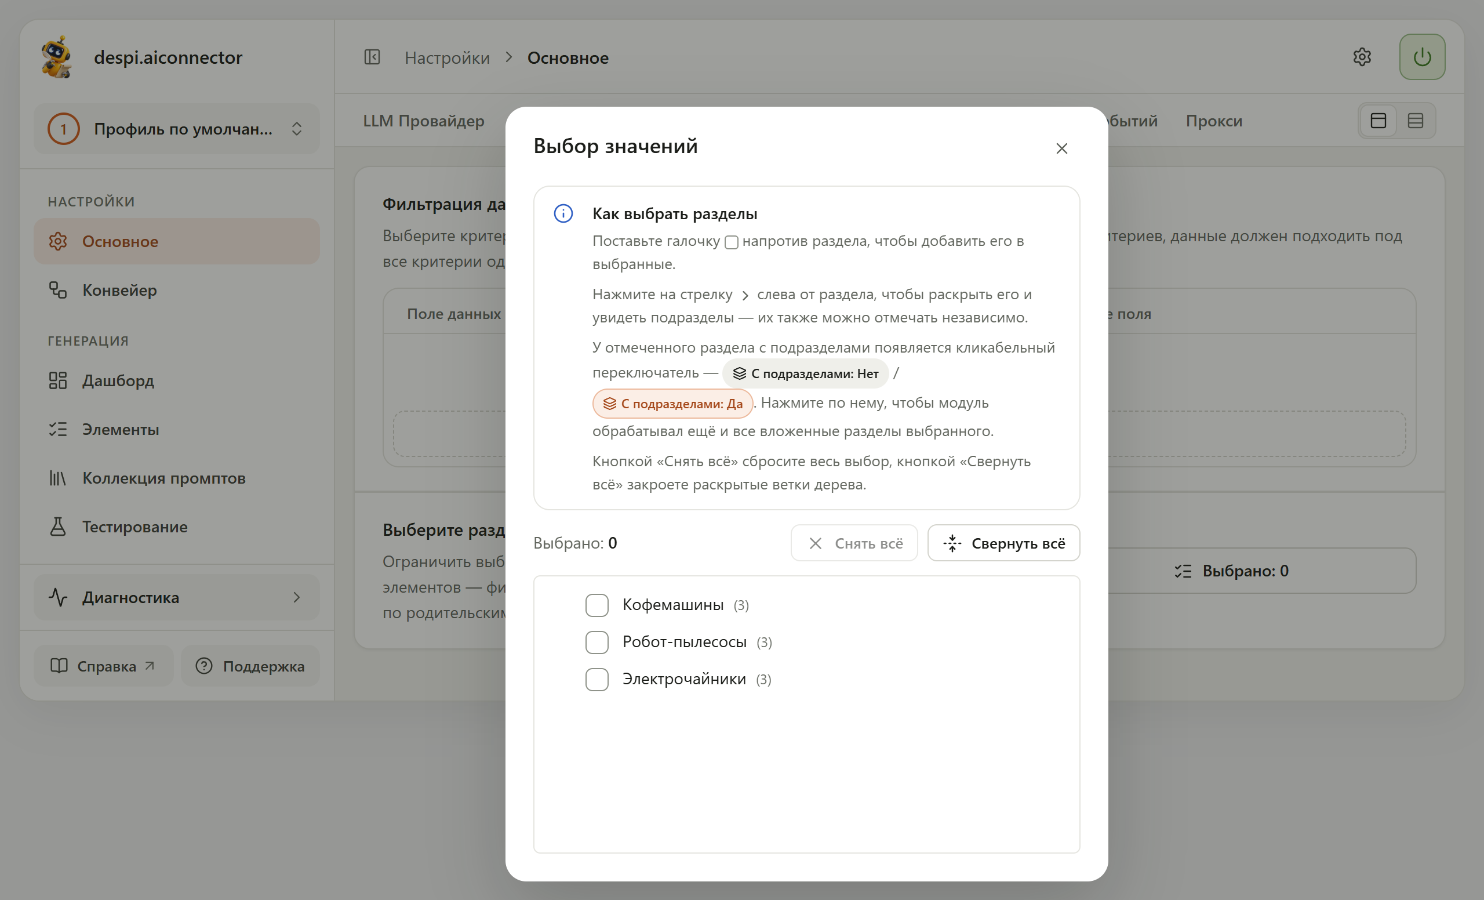
Task: Click Снять всё button
Action: (853, 543)
